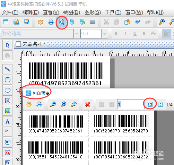The width and height of the screenshot is (174, 165).
Task: Toggle the character spacing format button
Action: [x=153, y=34]
